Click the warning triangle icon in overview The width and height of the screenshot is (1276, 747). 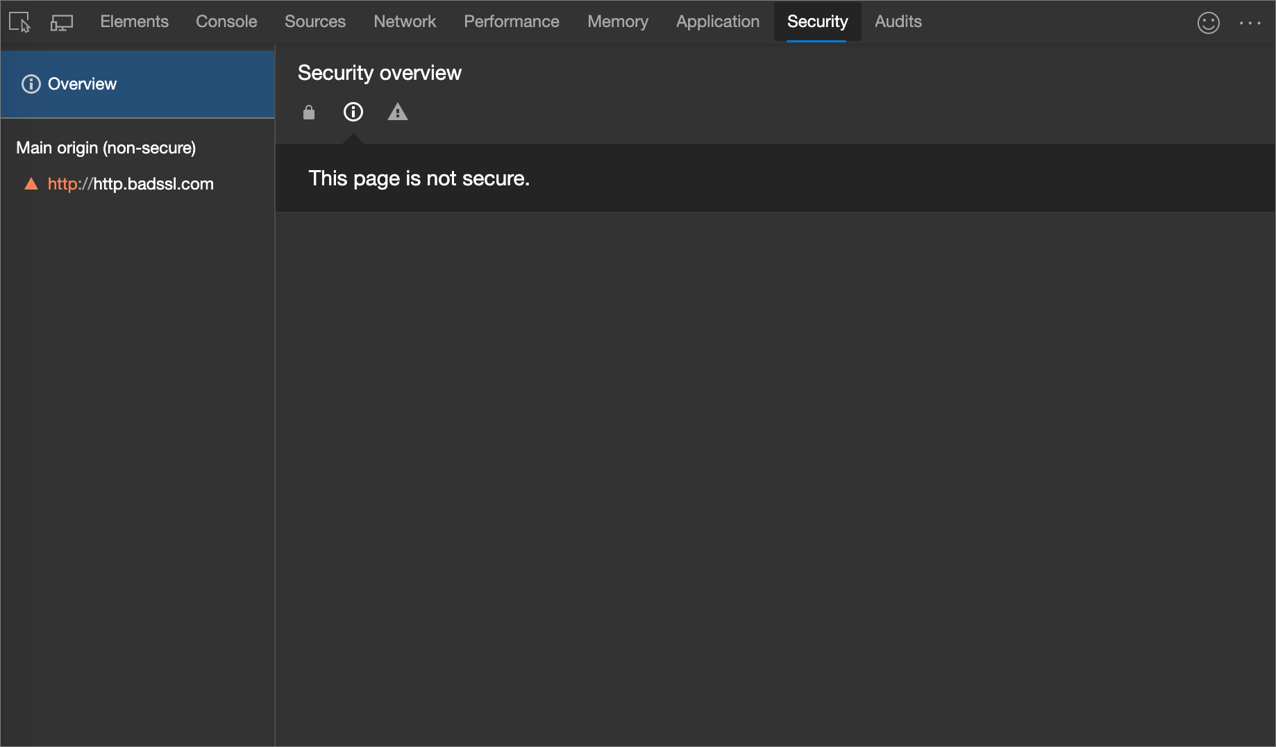tap(398, 112)
